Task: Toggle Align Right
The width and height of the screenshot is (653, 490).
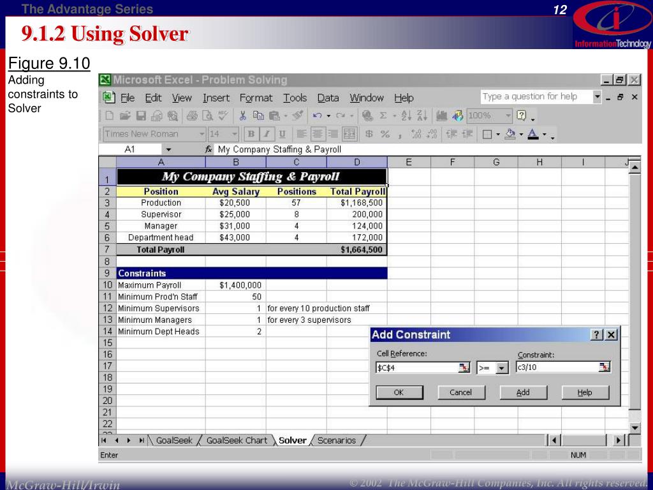Action: coord(333,134)
